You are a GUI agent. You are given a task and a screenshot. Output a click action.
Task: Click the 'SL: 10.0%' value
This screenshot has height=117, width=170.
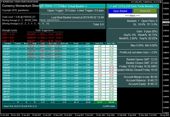[x=139, y=24]
